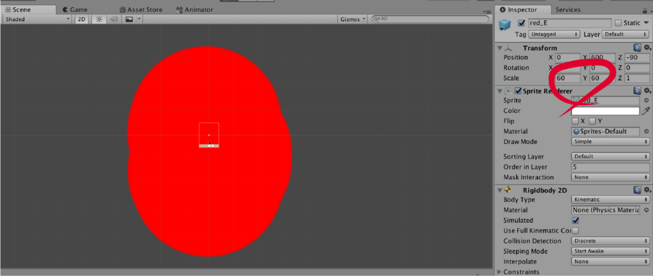The height and width of the screenshot is (276, 653).
Task: Open Draw Mode dropdown showing Simple
Action: [x=610, y=142]
